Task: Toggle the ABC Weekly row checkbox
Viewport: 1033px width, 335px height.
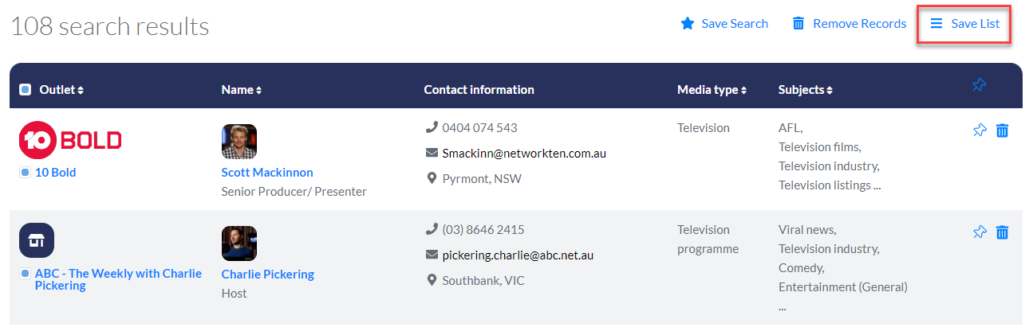Action: pos(25,274)
